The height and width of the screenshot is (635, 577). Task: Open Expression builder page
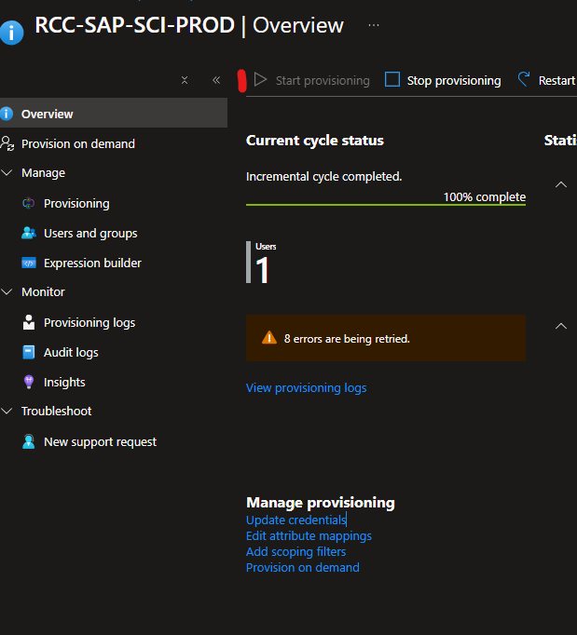(92, 263)
